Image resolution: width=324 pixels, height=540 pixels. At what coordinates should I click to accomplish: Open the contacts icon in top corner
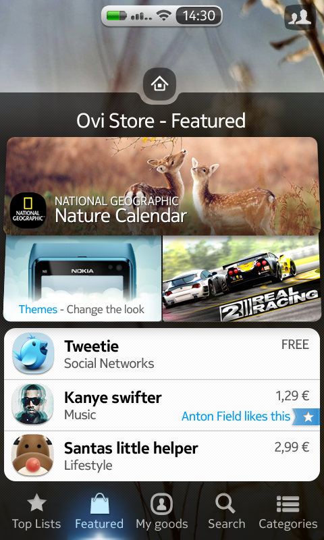(x=300, y=18)
